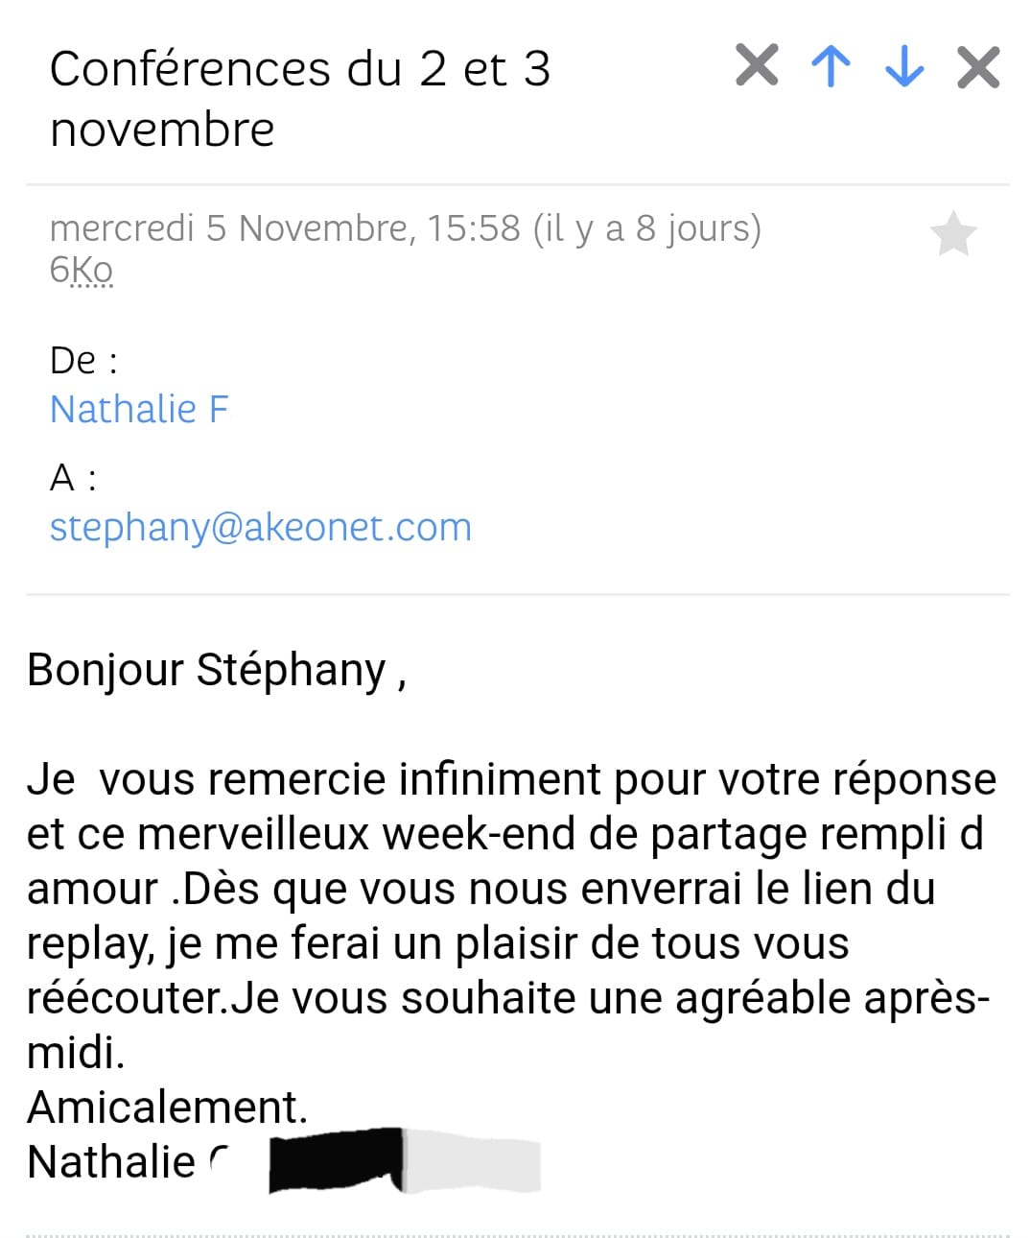The width and height of the screenshot is (1031, 1238).
Task: Go to previous message with up arrow
Action: click(831, 66)
